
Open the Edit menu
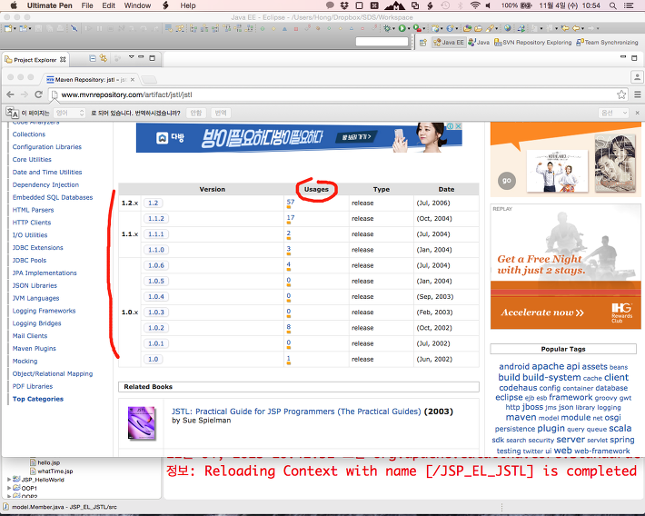pos(109,5)
